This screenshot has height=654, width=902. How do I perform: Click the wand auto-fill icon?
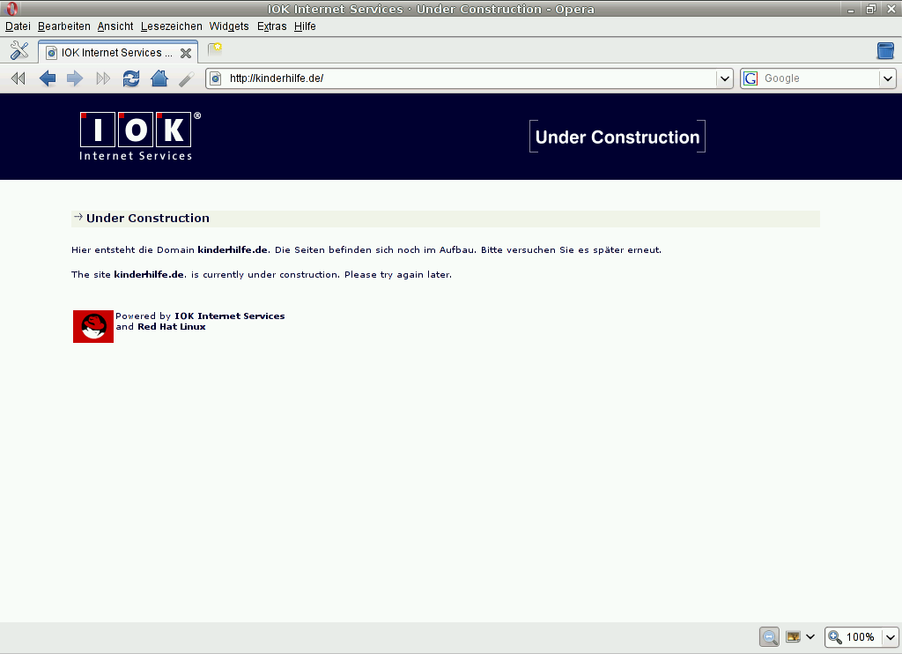(186, 78)
